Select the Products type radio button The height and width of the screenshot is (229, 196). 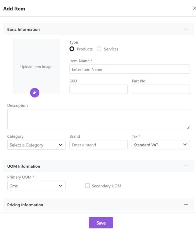(x=72, y=49)
